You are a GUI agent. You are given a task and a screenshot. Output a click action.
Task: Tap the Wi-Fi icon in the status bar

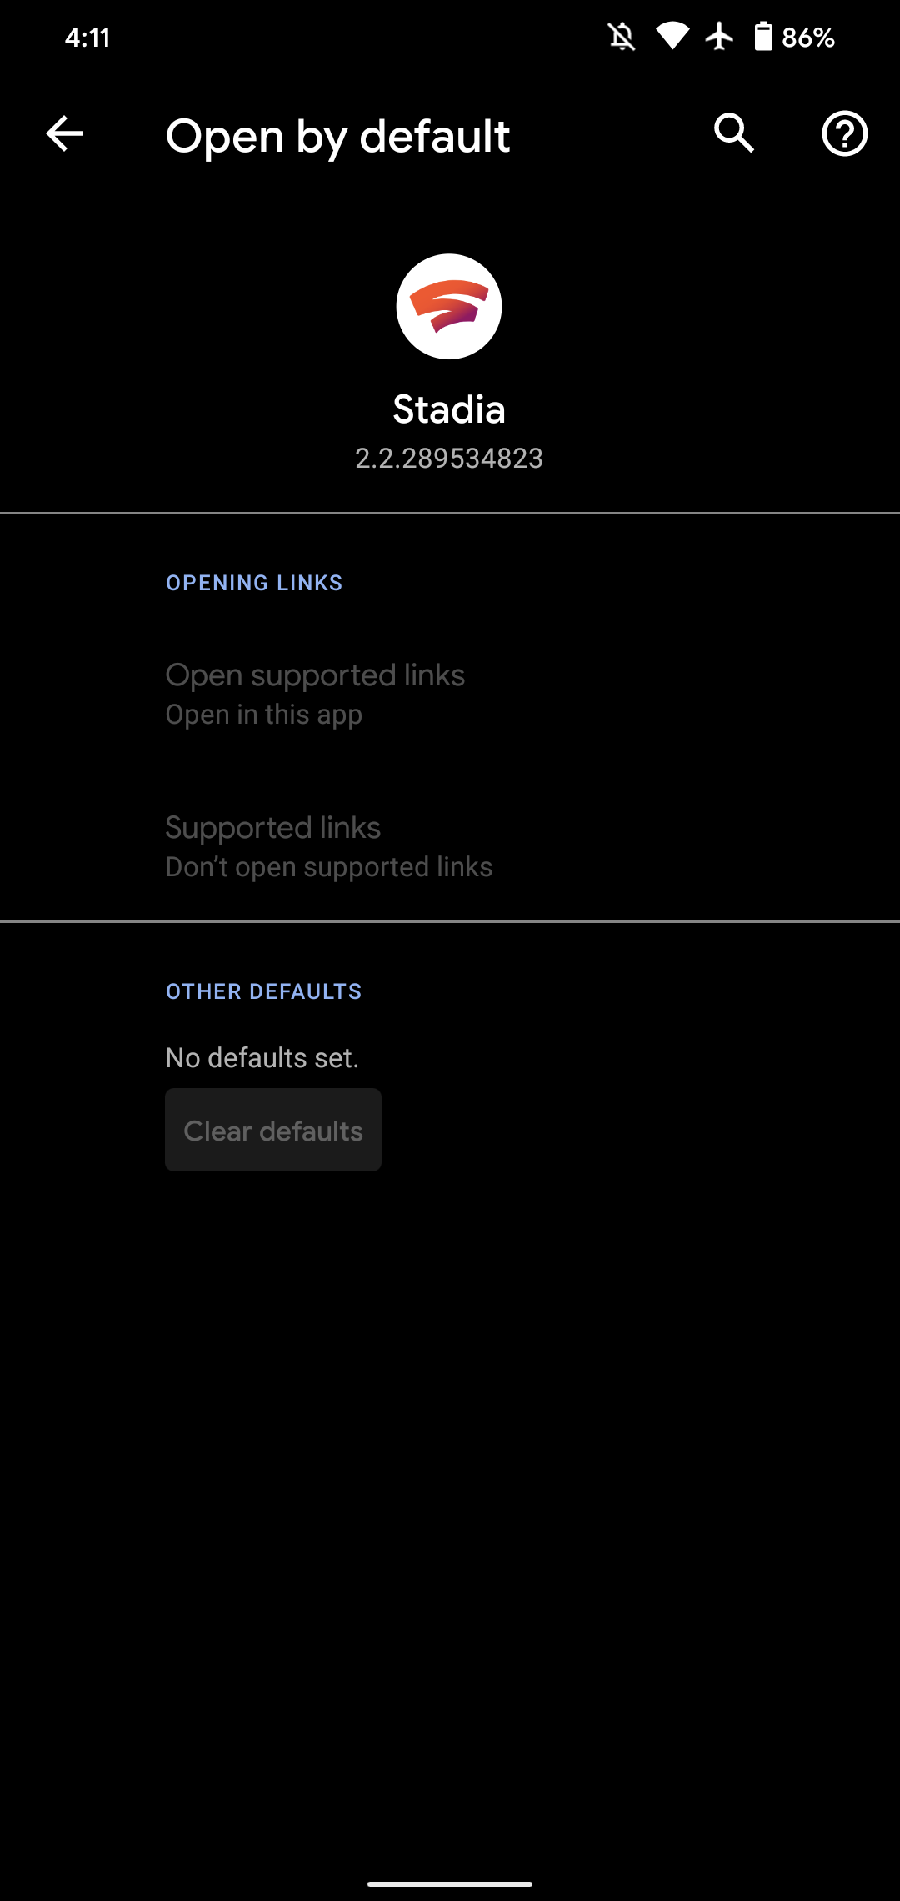[672, 35]
